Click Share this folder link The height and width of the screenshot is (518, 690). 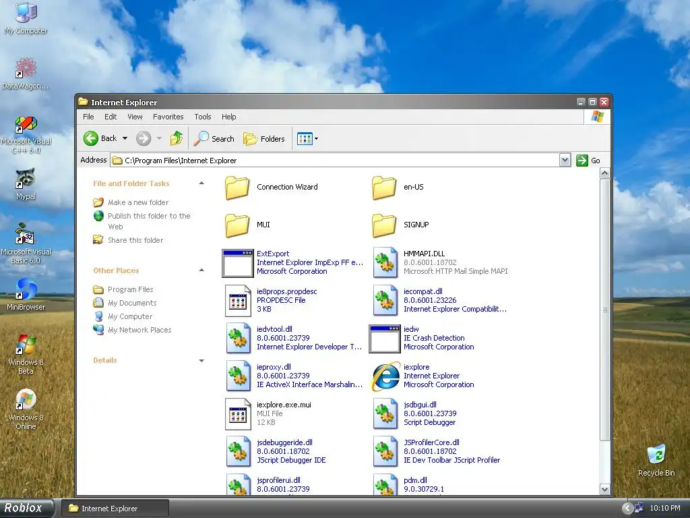(x=135, y=240)
